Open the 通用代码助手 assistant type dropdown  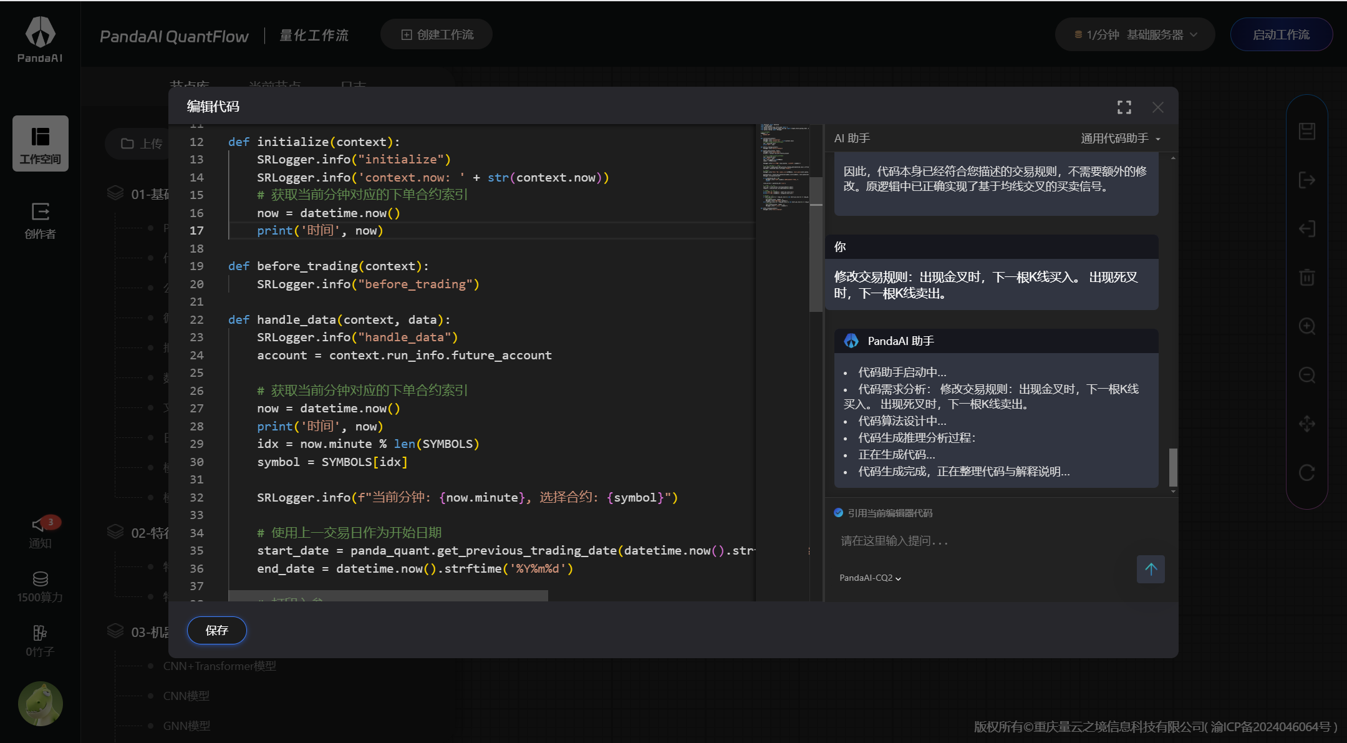pos(1121,138)
